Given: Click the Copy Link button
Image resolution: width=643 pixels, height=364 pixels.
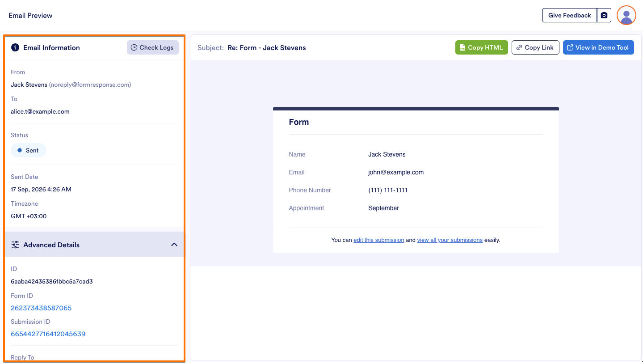Looking at the screenshot, I should [x=535, y=47].
